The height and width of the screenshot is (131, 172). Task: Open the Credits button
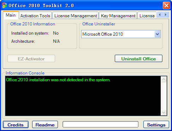pyautogui.click(x=16, y=125)
